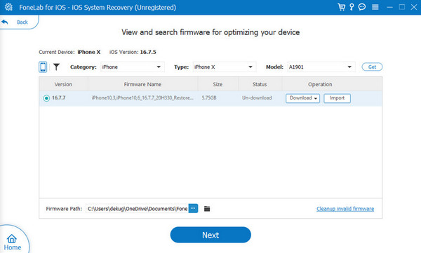Click the FoneLab gear logo icon
421x253 pixels.
tap(8, 7)
